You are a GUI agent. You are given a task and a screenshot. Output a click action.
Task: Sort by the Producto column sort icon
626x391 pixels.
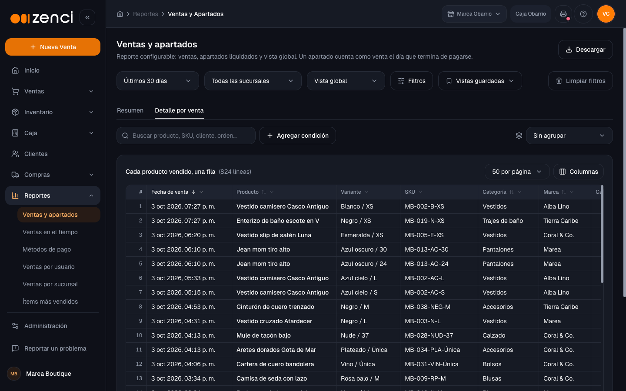point(264,192)
